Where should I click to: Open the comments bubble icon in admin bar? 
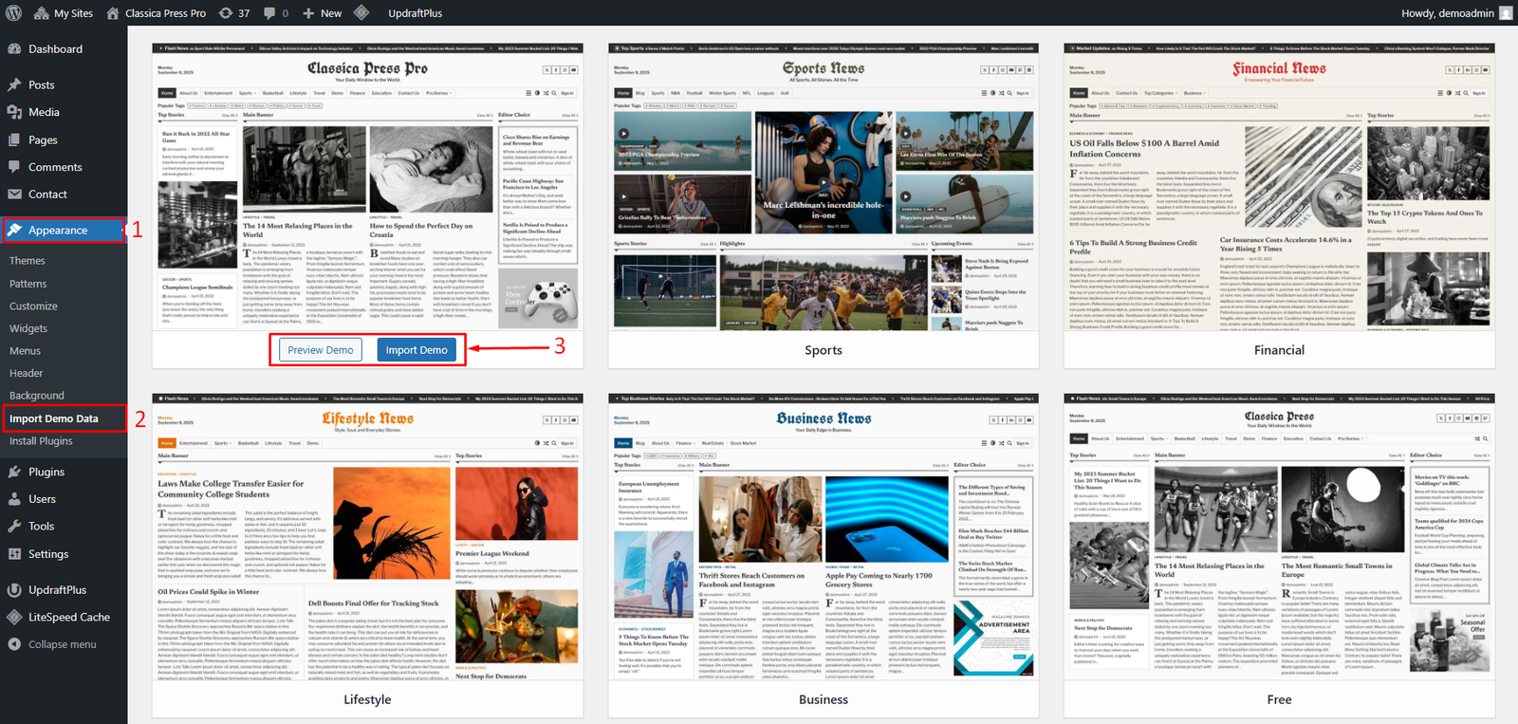270,13
